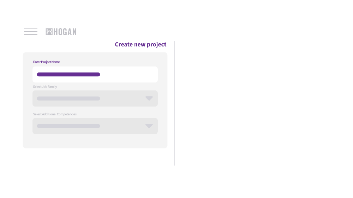Screen dimensions: 353x198
Task: Click grey placeholder bar in Job Family box
Action: tap(68, 98)
